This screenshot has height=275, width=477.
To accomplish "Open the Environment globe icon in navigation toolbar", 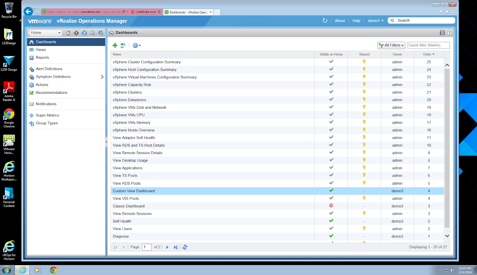I will click(x=84, y=33).
